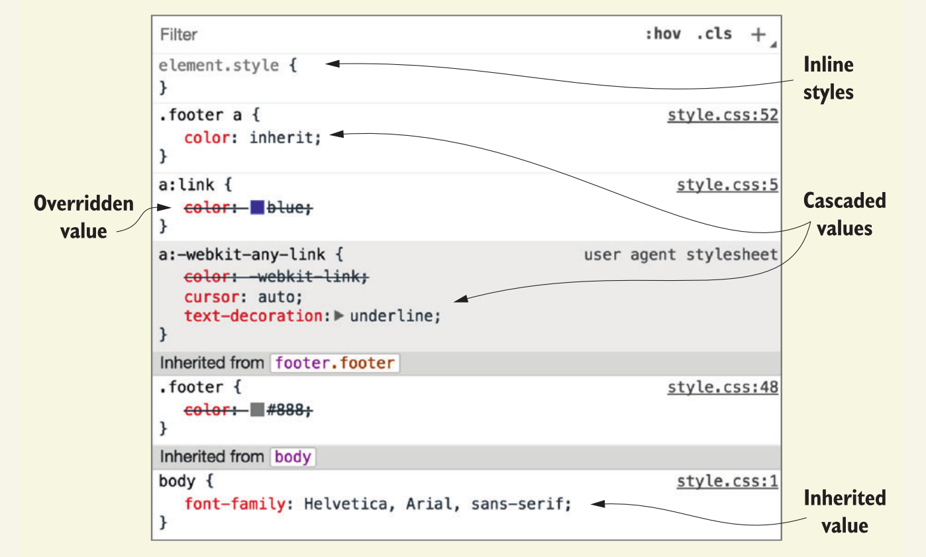The width and height of the screenshot is (926, 557).
Task: Click the text-decoration property name
Action: coord(253,316)
